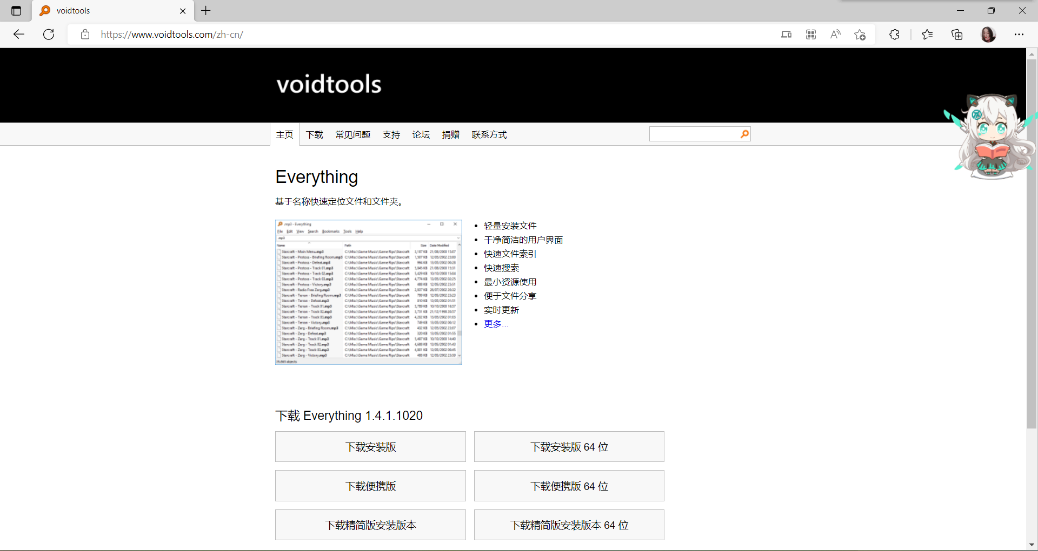The image size is (1038, 551).
Task: Click the 下载精简版安装版本 button
Action: tap(370, 525)
